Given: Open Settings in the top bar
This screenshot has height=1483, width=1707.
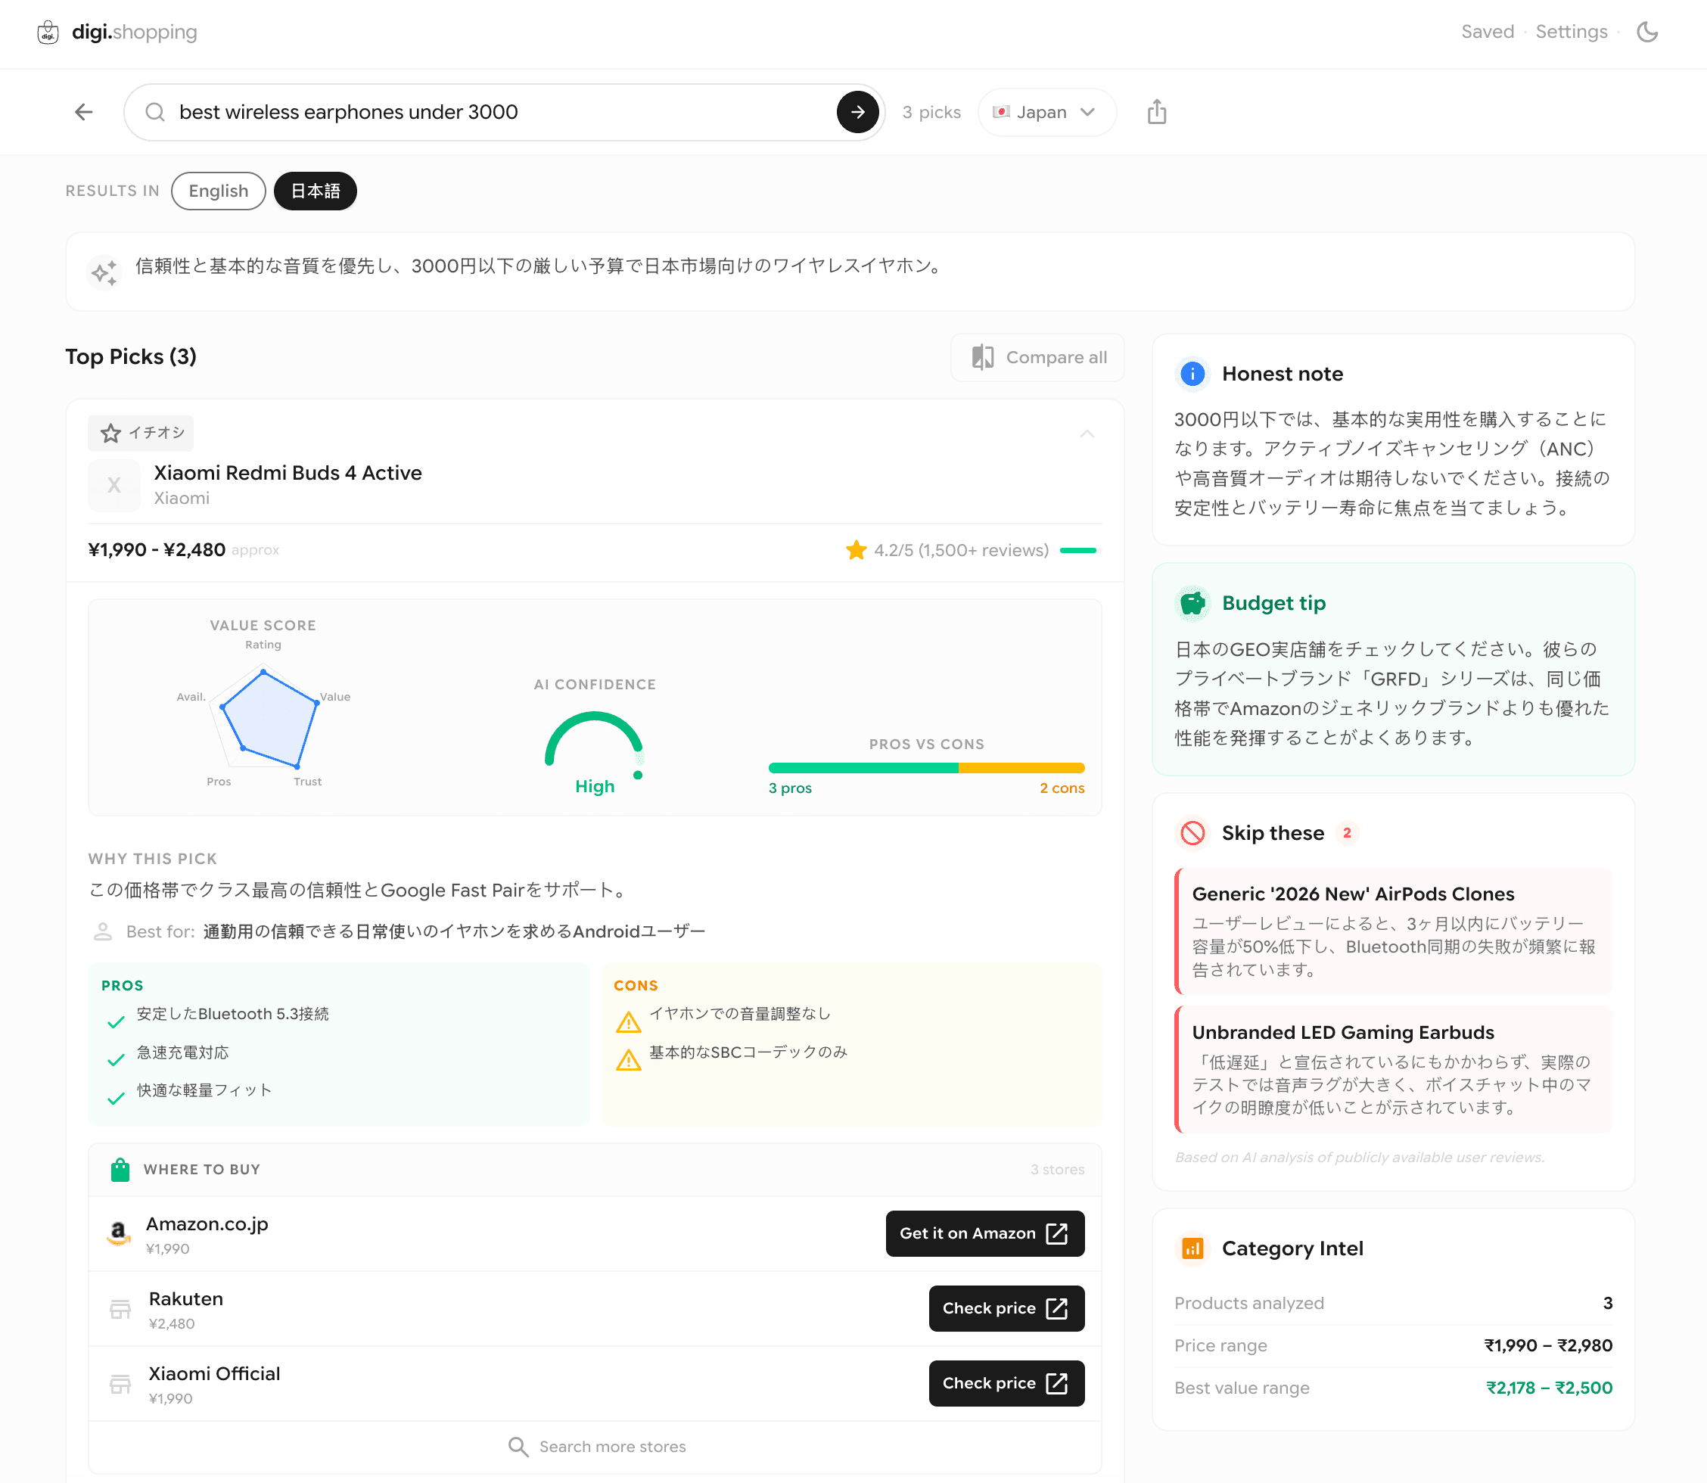Looking at the screenshot, I should pos(1571,33).
